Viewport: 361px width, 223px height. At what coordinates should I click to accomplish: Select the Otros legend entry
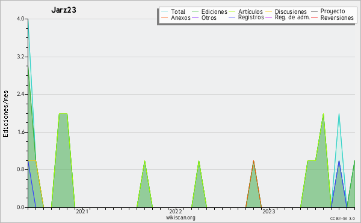(209, 17)
